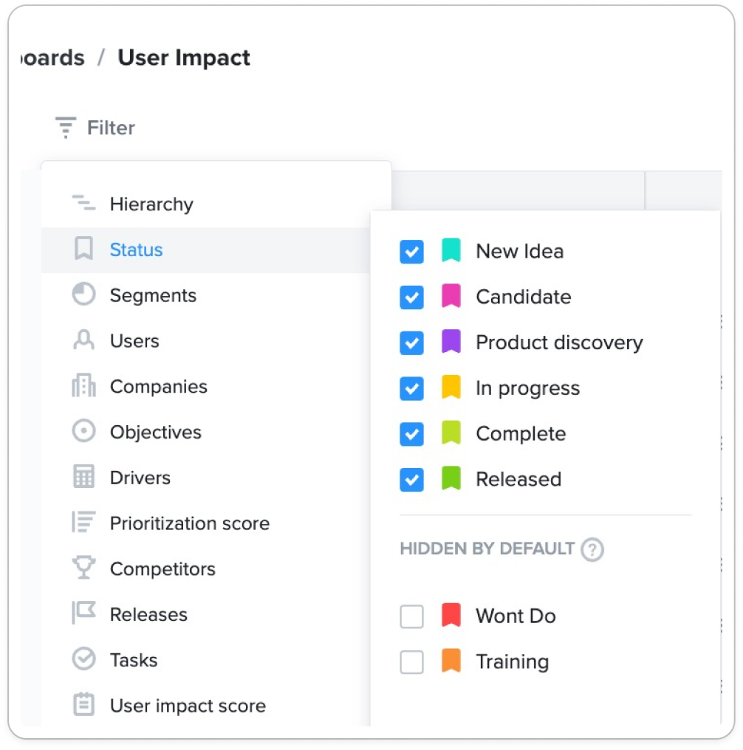Screen dimensions: 743x750
Task: Click the help icon beside Hidden by Default
Action: pyautogui.click(x=592, y=550)
